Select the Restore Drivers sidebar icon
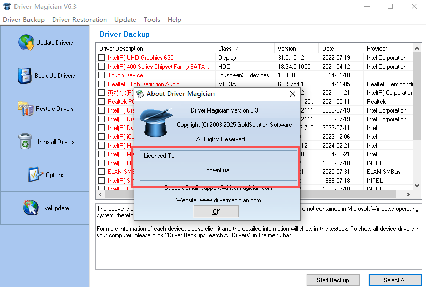Screen dimensions: 426x287 pos(25,108)
